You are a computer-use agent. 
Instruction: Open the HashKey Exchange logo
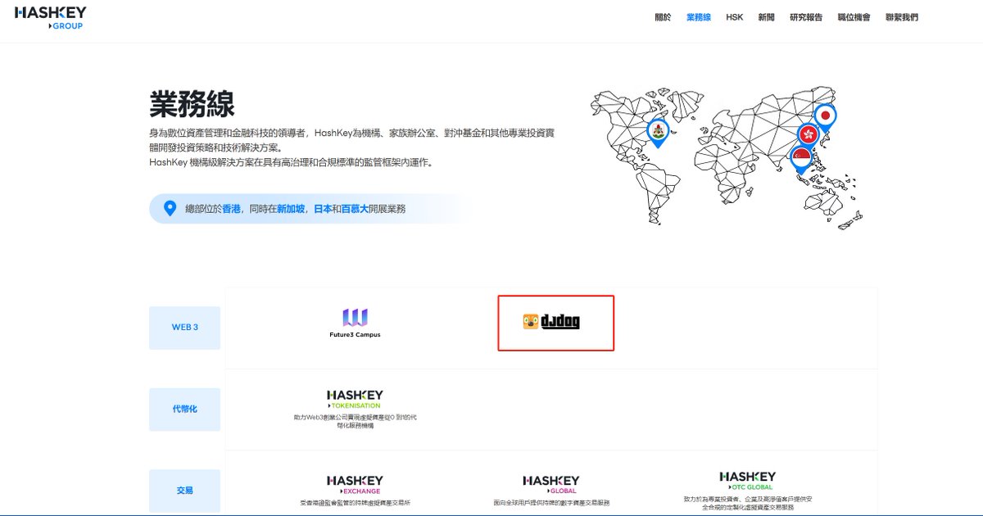pos(355,484)
